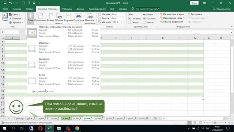Open the Themes (Темы) gallery
The width and height of the screenshot is (234, 132).
(x=5, y=18)
